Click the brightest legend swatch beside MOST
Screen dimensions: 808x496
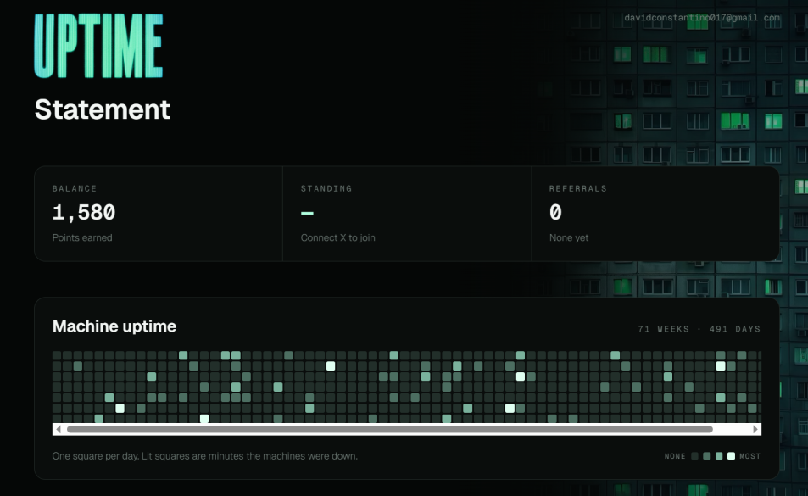click(x=731, y=456)
